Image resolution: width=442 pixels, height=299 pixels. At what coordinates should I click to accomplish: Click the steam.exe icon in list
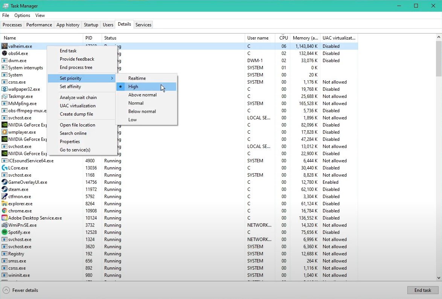click(5, 189)
